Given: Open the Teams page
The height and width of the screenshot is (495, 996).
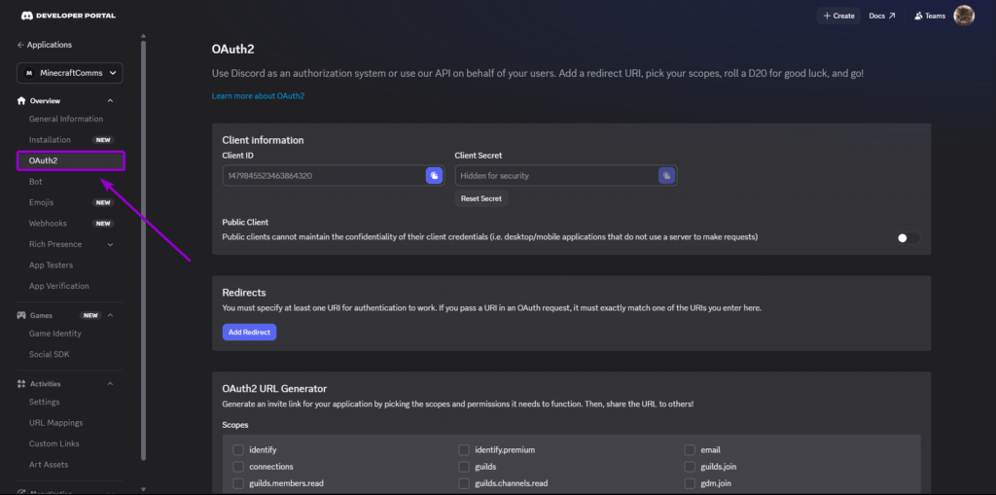Looking at the screenshot, I should [x=930, y=16].
